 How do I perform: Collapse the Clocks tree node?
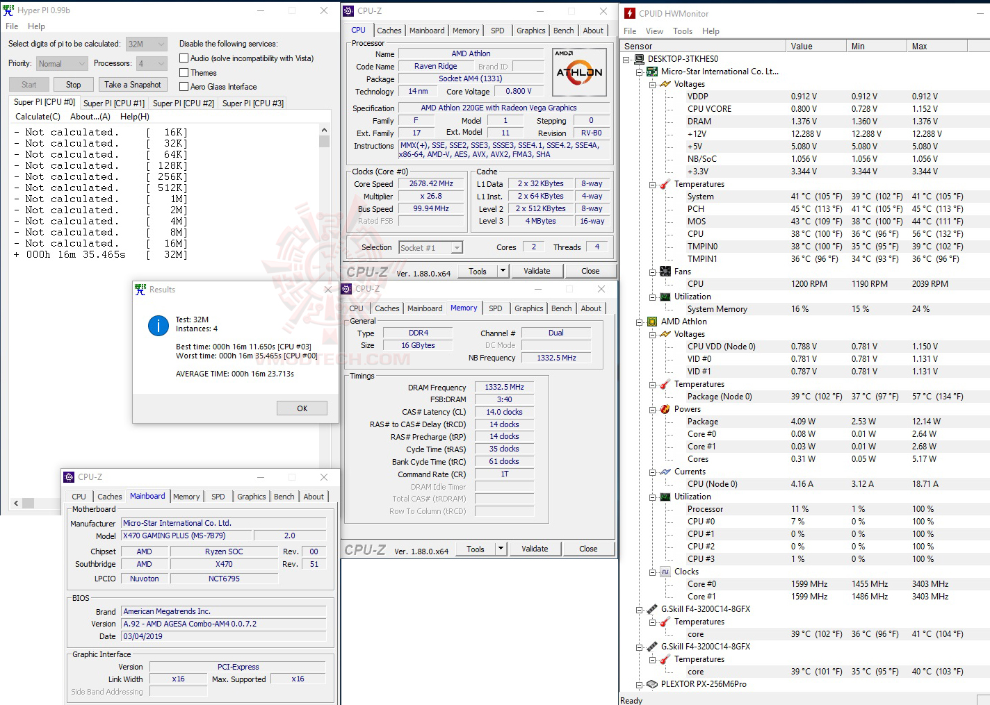pos(653,572)
